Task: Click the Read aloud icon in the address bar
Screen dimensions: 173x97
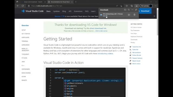Action: pos(117,6)
